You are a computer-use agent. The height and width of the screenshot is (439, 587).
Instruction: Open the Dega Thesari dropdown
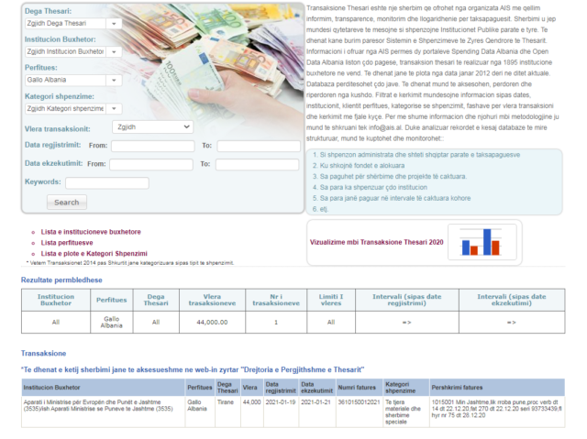pyautogui.click(x=73, y=24)
